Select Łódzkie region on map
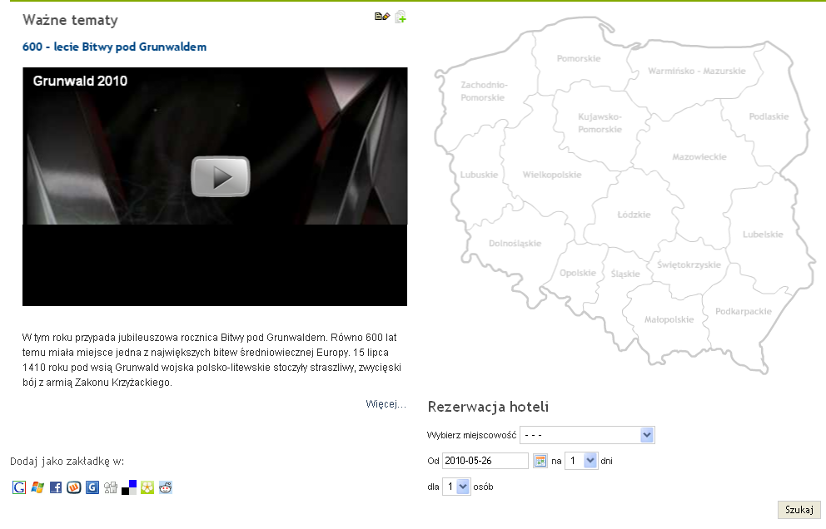This screenshot has height=529, width=826. [x=634, y=215]
